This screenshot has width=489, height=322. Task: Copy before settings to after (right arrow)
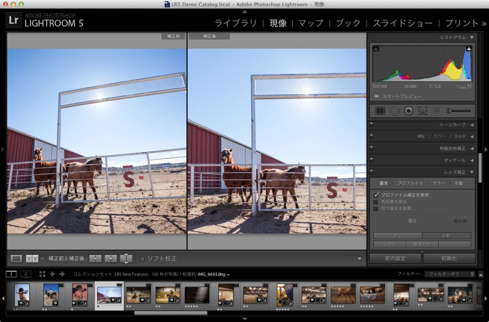tap(95, 258)
